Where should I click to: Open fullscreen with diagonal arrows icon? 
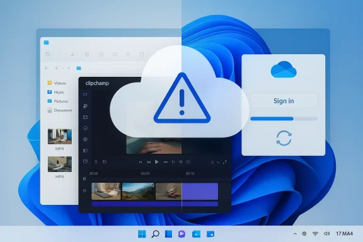pyautogui.click(x=224, y=162)
